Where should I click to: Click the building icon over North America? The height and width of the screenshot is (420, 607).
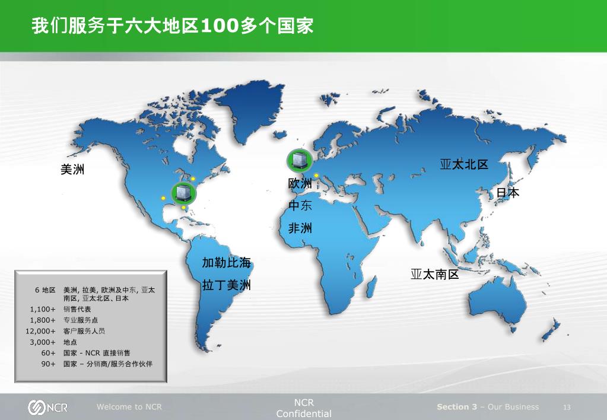(x=183, y=193)
